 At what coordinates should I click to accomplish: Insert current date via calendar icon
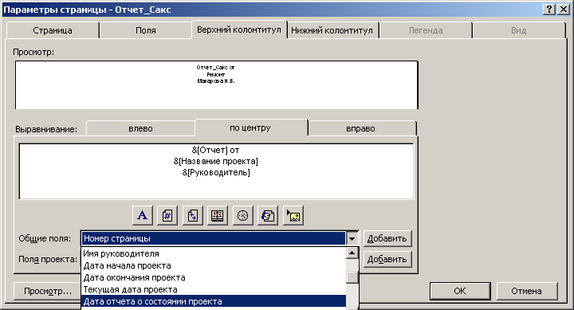(218, 215)
